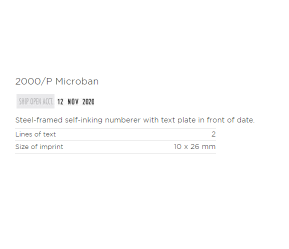Select the value 2 for lines of text
The width and height of the screenshot is (289, 249).
pyautogui.click(x=213, y=134)
